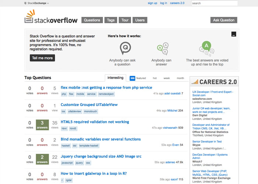
Task: Open the StackExchange network dropdown
Action: click(x=36, y=3)
